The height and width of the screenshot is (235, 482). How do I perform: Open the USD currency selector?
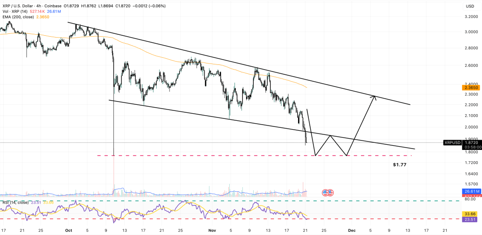coord(469,7)
